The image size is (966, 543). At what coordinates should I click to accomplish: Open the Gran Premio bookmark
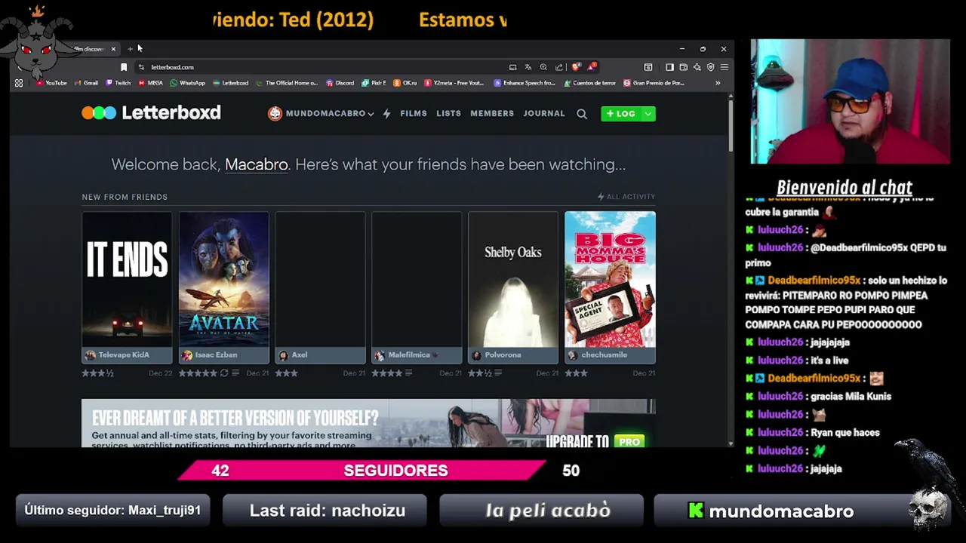654,83
